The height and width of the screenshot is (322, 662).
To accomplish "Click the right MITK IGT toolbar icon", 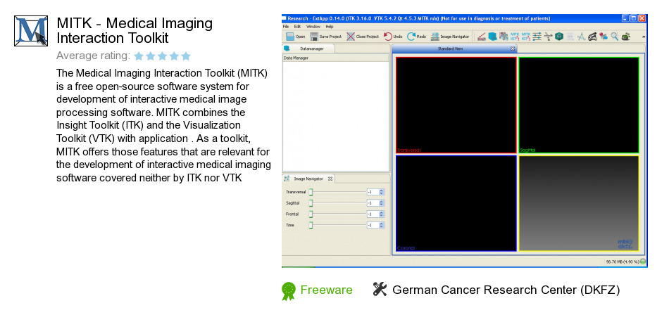I will (526, 37).
